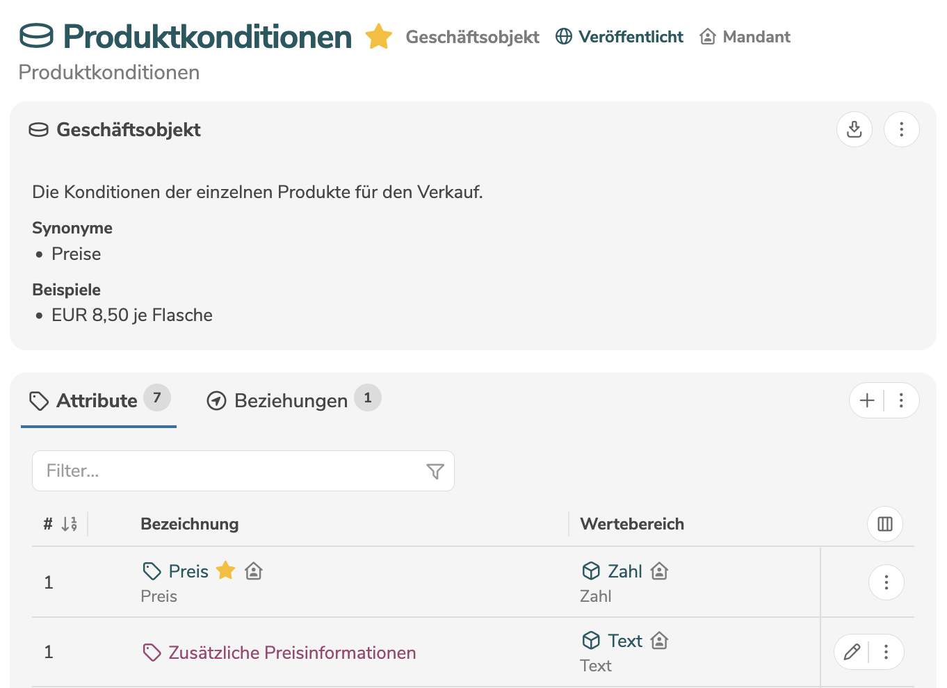
Task: Switch to the Beziehungen tab
Action: (291, 400)
